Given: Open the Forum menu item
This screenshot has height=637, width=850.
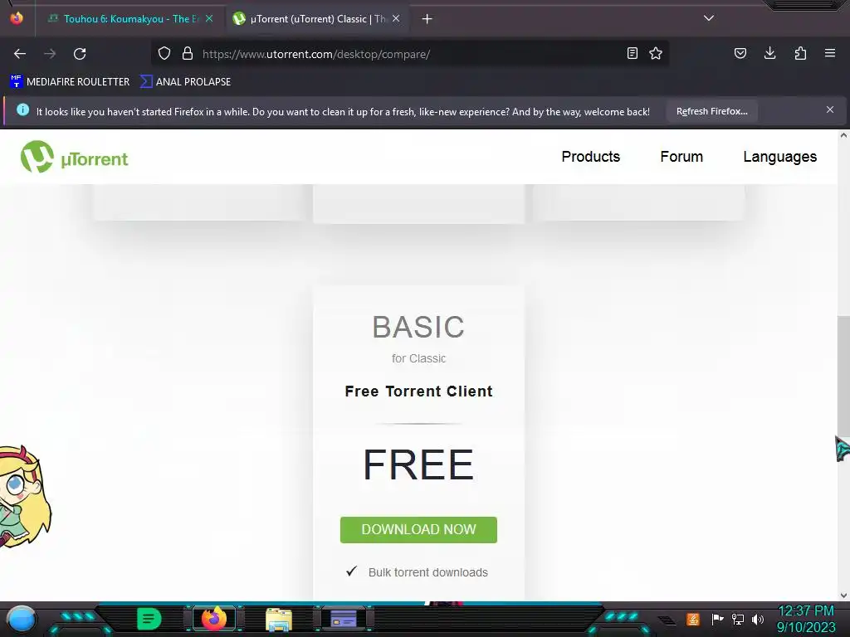Looking at the screenshot, I should pyautogui.click(x=681, y=157).
